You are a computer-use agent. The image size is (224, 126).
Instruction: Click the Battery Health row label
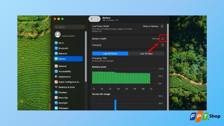click(x=99, y=39)
